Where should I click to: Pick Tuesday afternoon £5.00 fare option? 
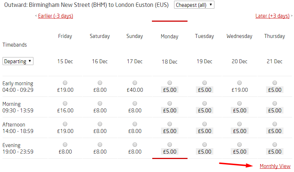click(204, 124)
